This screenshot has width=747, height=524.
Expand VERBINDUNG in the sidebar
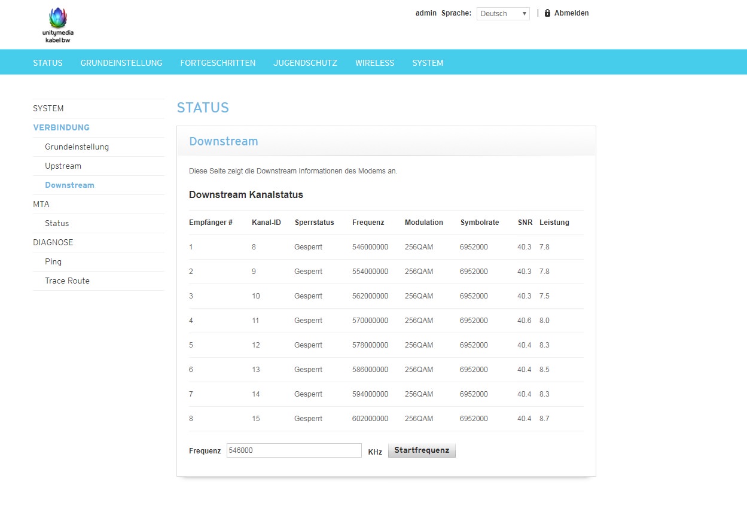pyautogui.click(x=61, y=127)
